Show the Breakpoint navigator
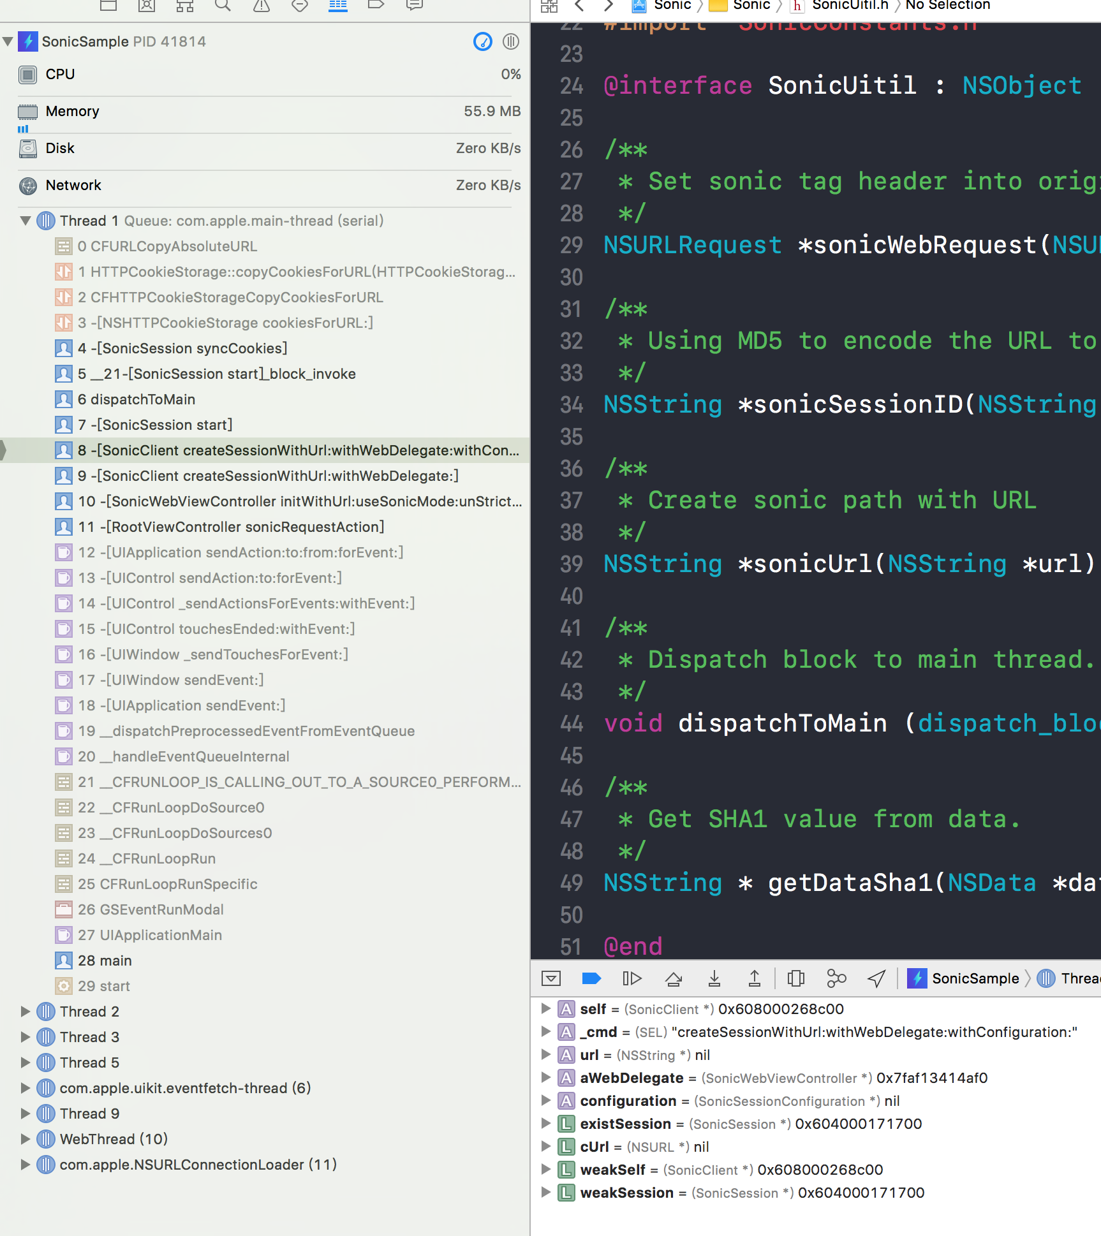The height and width of the screenshot is (1236, 1101). (x=376, y=6)
